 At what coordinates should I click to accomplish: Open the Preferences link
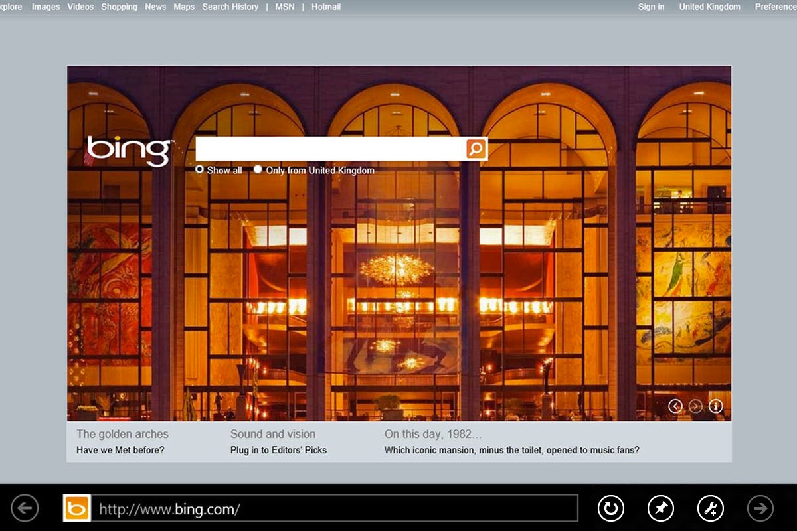coord(776,7)
